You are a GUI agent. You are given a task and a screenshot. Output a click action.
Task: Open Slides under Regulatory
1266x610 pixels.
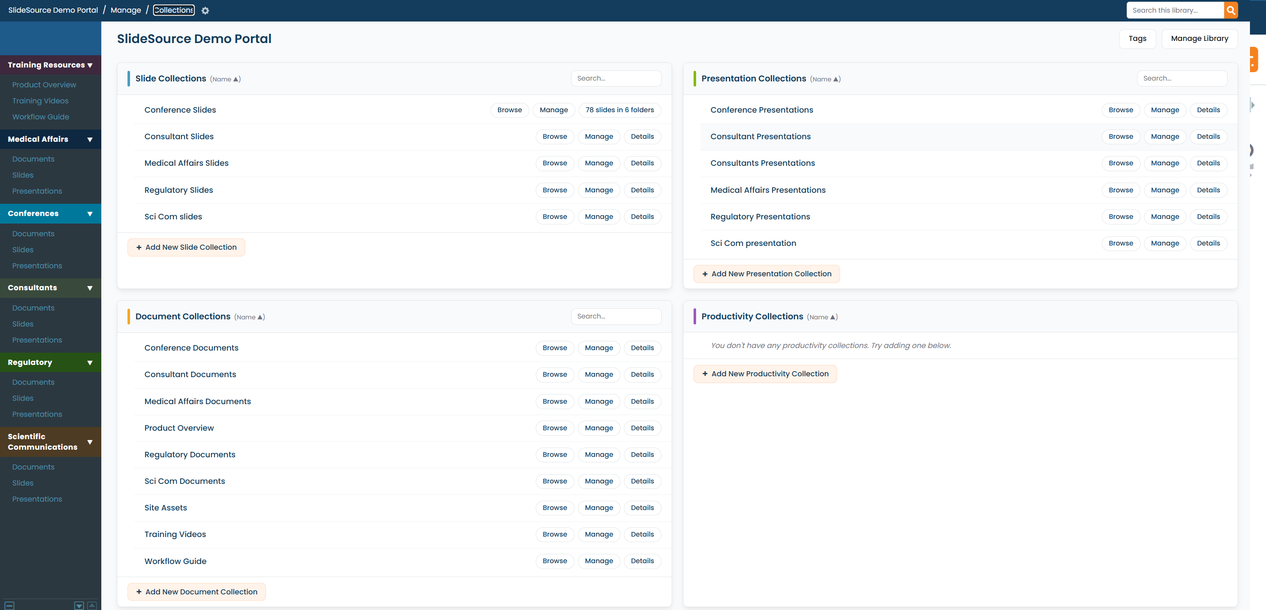pos(23,398)
